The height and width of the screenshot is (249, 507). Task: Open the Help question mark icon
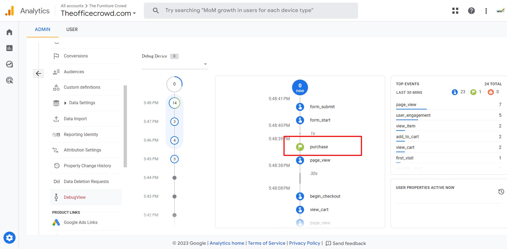point(471,11)
